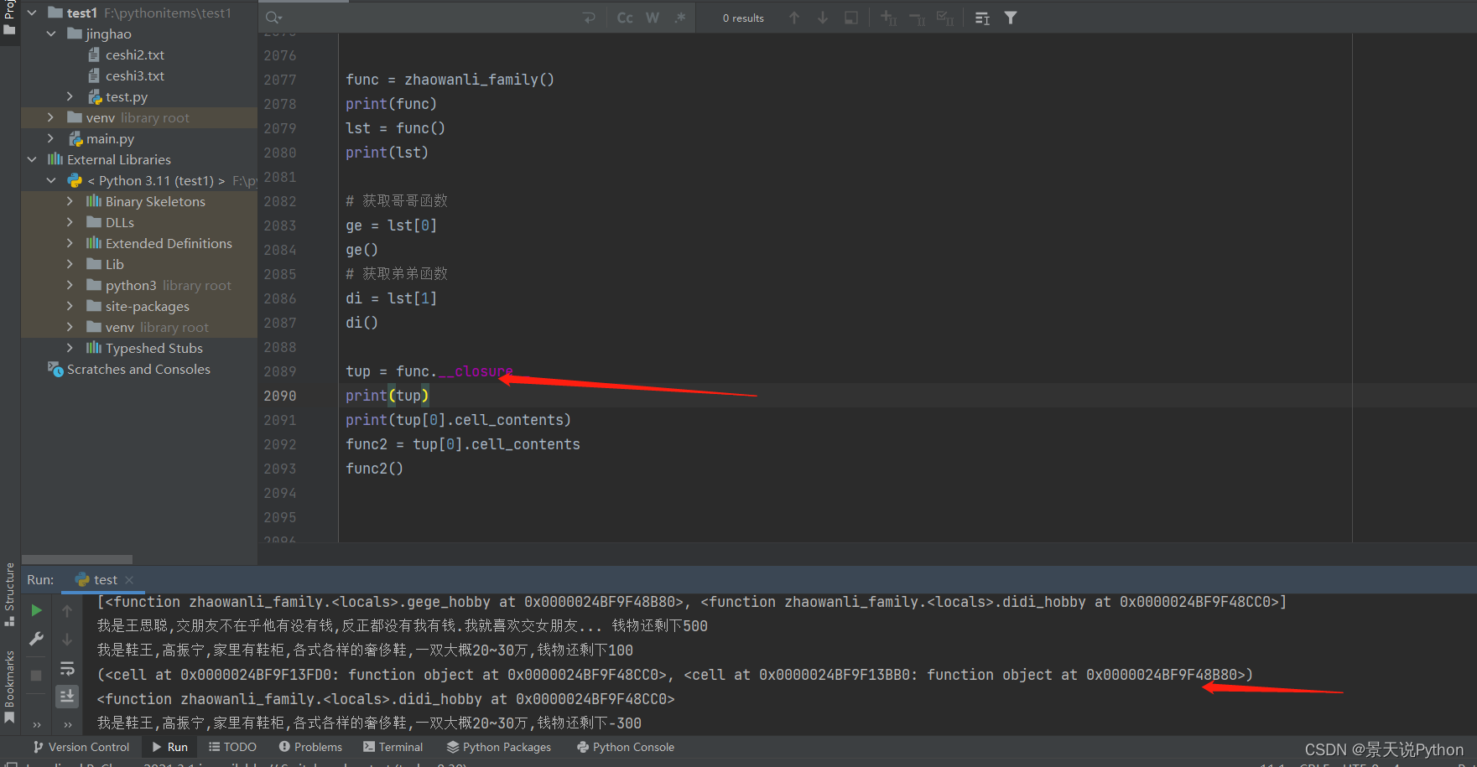Expand Extended Definitions node

pyautogui.click(x=70, y=243)
